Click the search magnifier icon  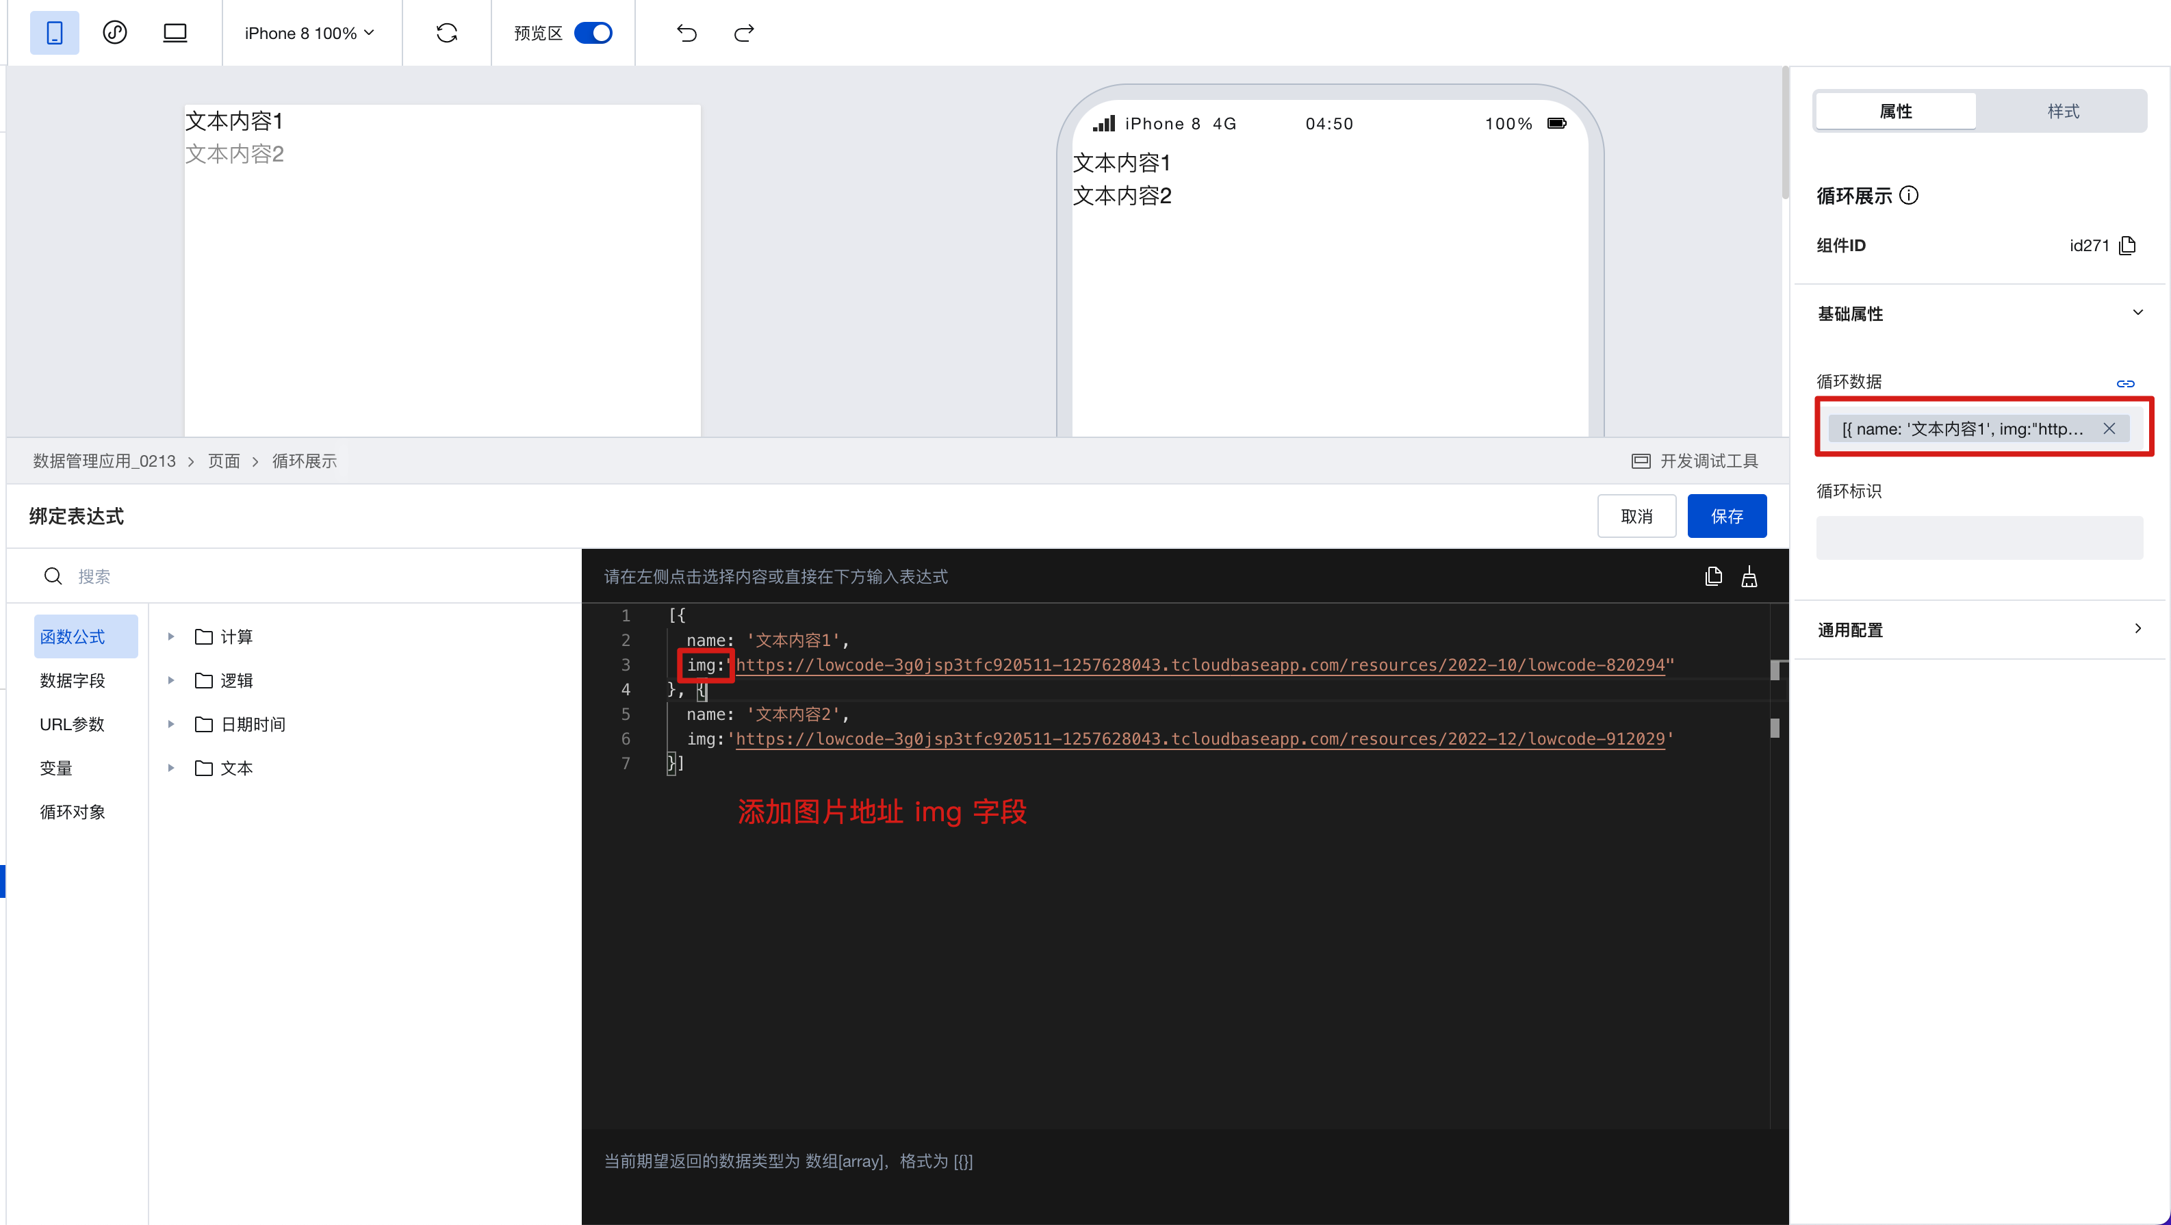click(52, 576)
